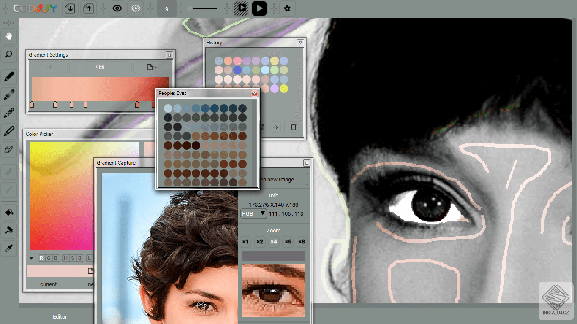This screenshot has height=324, width=577.
Task: Click the greyed line tool above the paint bucket
Action: pyautogui.click(x=9, y=190)
